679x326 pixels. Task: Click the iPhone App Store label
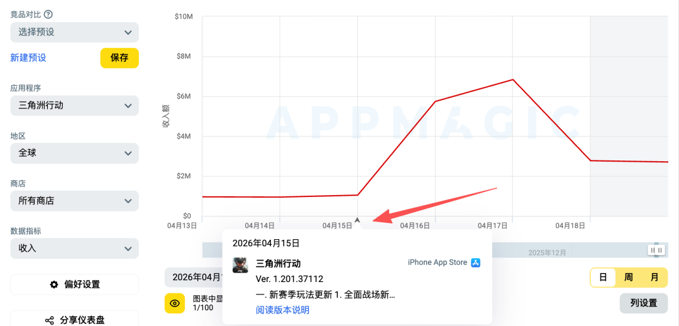[438, 262]
